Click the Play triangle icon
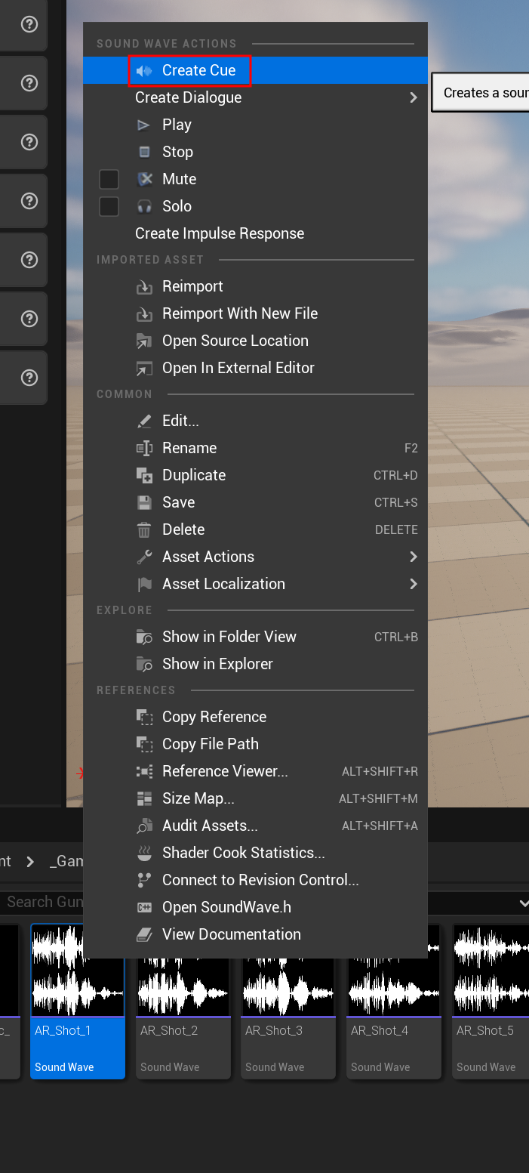The image size is (529, 1173). tap(144, 125)
